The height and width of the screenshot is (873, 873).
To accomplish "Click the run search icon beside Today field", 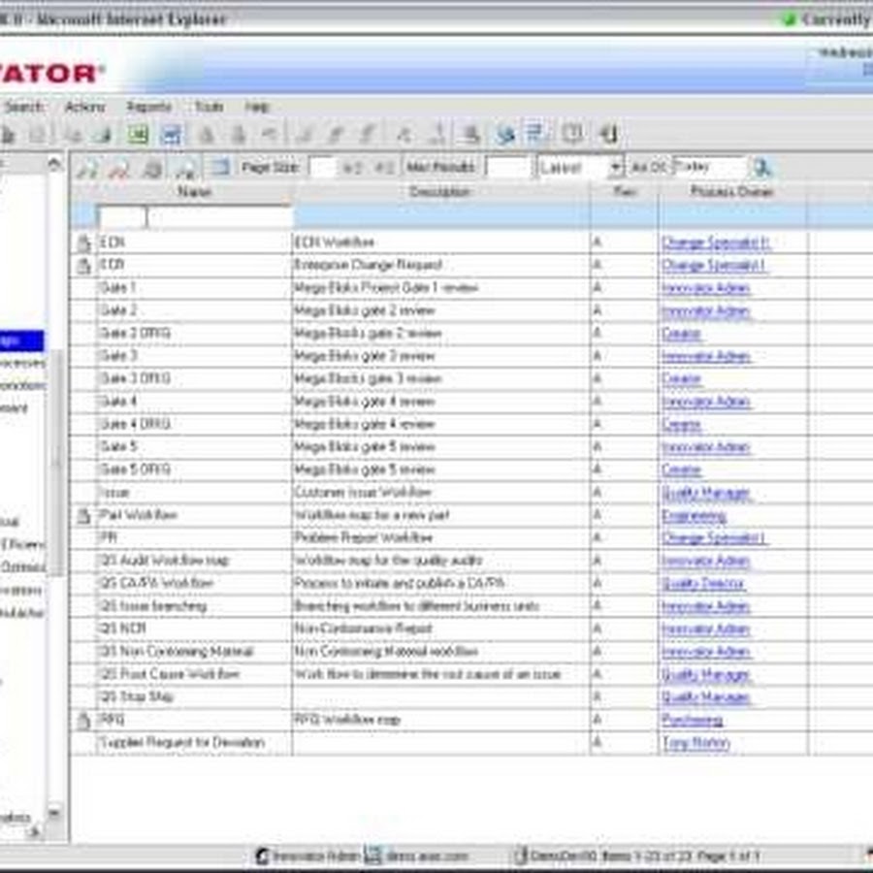I will (x=762, y=168).
